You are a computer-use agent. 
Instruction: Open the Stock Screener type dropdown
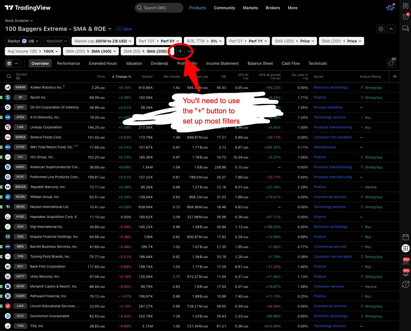[x=19, y=21]
